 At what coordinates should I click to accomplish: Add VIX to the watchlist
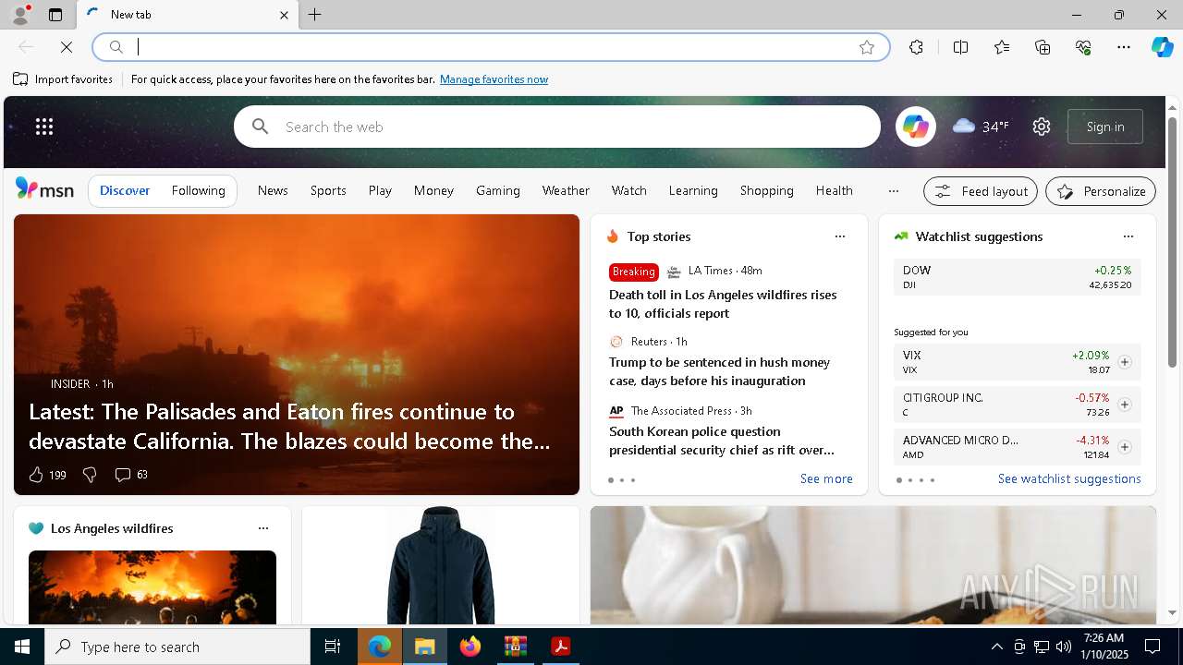1124,362
